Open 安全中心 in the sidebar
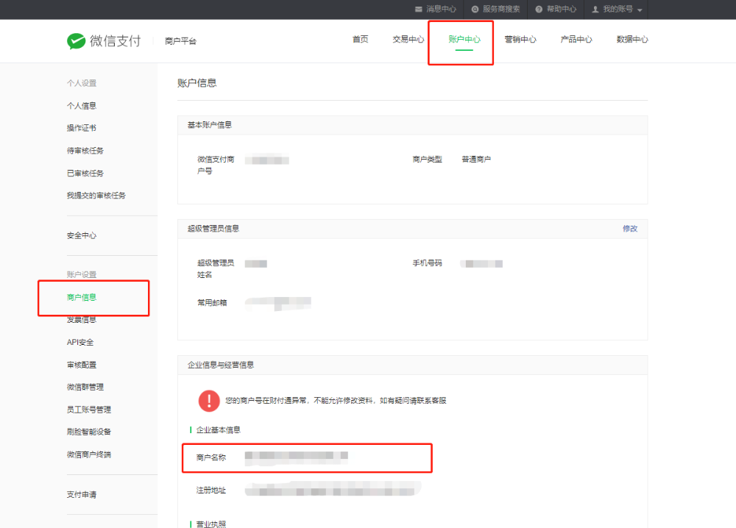 click(x=82, y=236)
